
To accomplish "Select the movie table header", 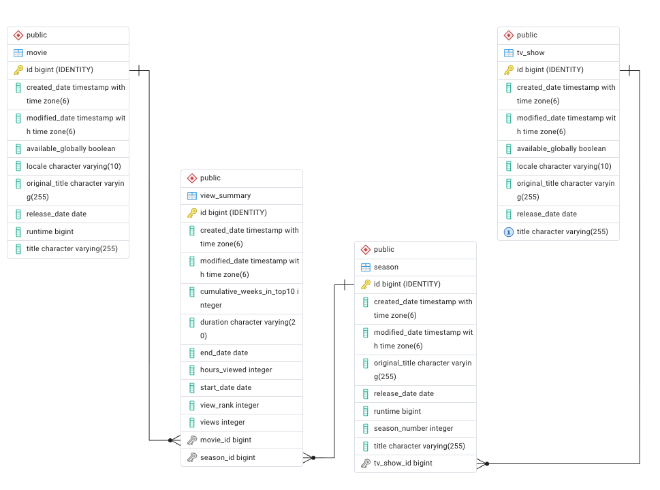I will click(67, 52).
